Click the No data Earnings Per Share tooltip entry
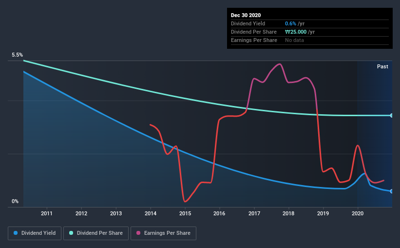The width and height of the screenshot is (400, 248). 294,40
